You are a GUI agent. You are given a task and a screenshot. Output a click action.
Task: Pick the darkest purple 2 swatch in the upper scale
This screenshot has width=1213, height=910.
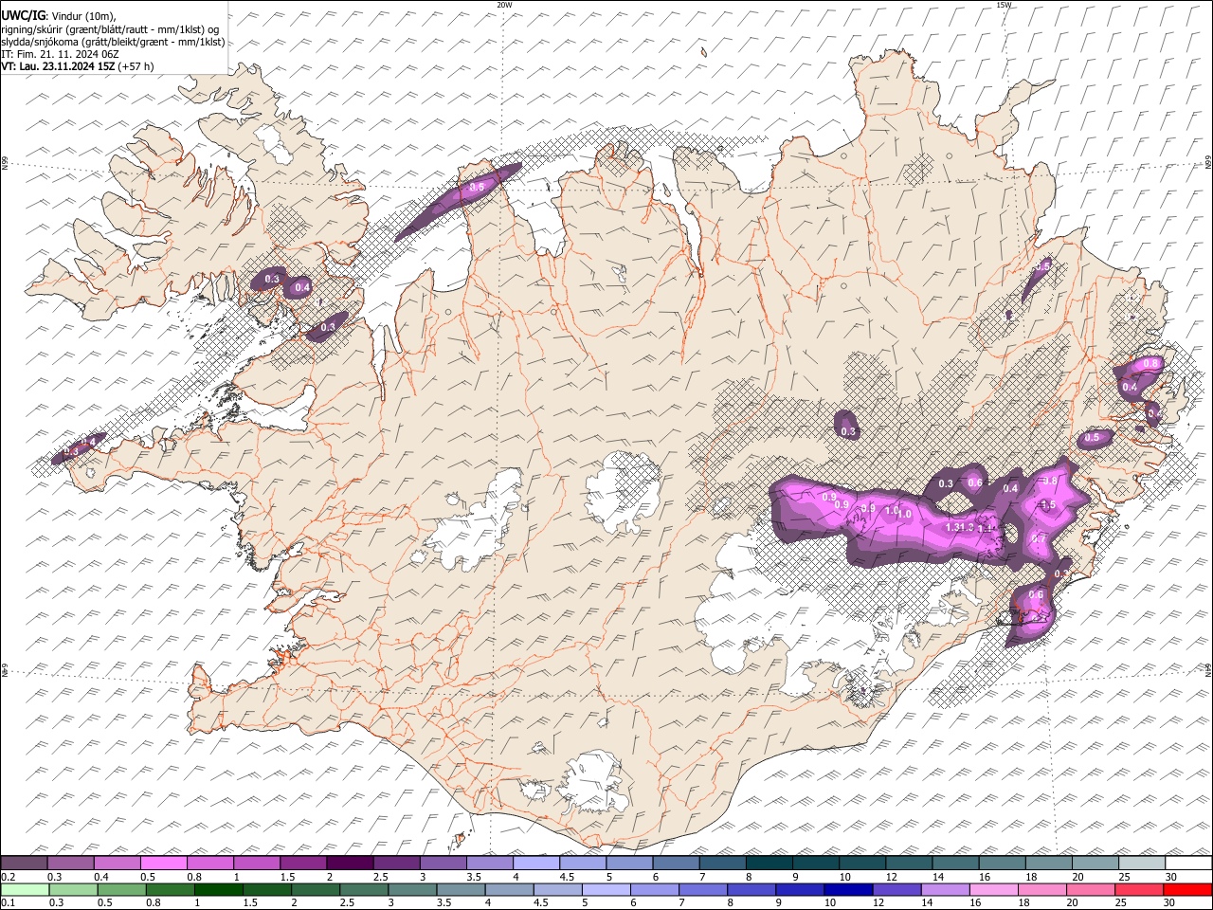pos(350,864)
